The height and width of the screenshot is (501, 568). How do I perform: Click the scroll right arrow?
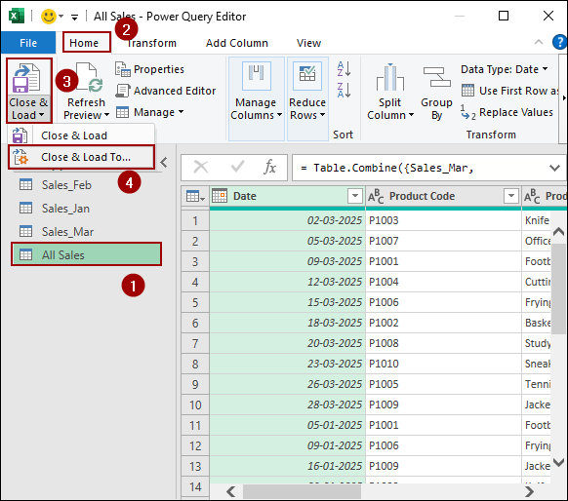(x=529, y=491)
